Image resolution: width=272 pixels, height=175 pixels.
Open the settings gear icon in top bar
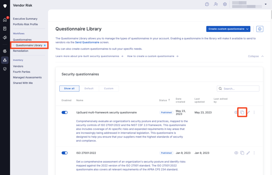(225, 4)
